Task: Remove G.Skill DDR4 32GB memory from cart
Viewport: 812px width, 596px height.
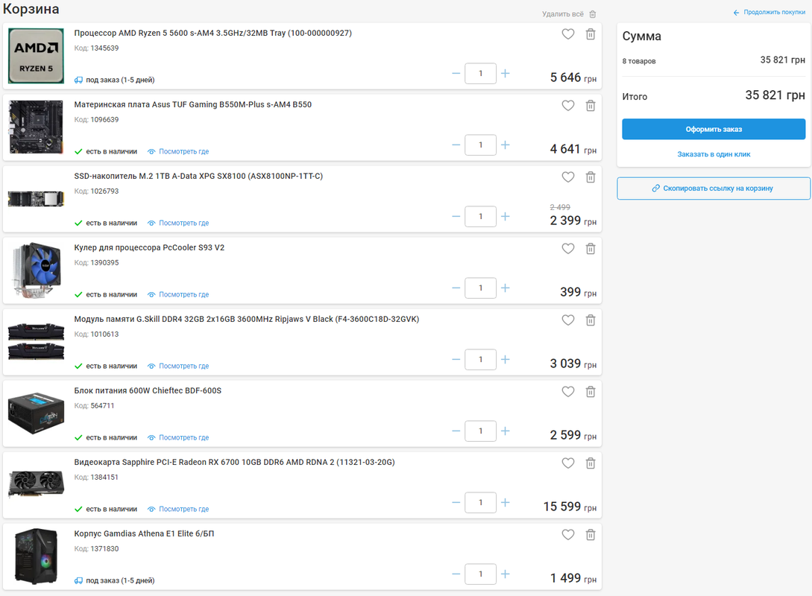Action: coord(591,320)
